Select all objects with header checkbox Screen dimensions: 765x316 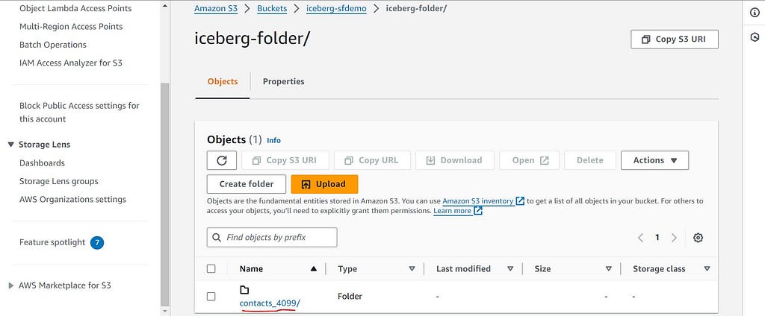(x=211, y=269)
